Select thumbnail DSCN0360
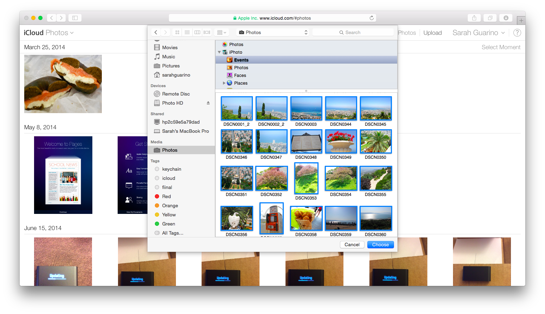 [376, 218]
